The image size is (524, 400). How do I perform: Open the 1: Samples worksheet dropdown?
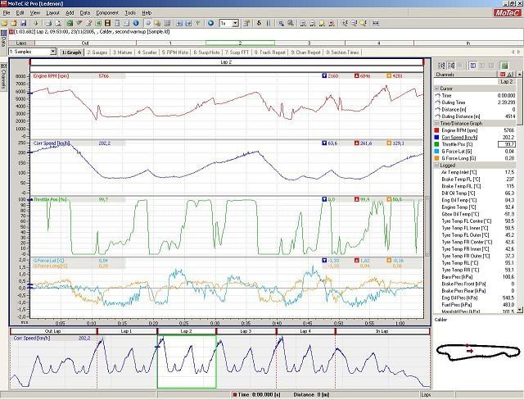pos(52,52)
